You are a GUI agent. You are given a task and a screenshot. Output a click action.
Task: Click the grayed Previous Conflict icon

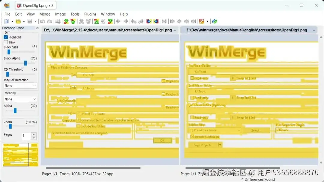pos(88,21)
